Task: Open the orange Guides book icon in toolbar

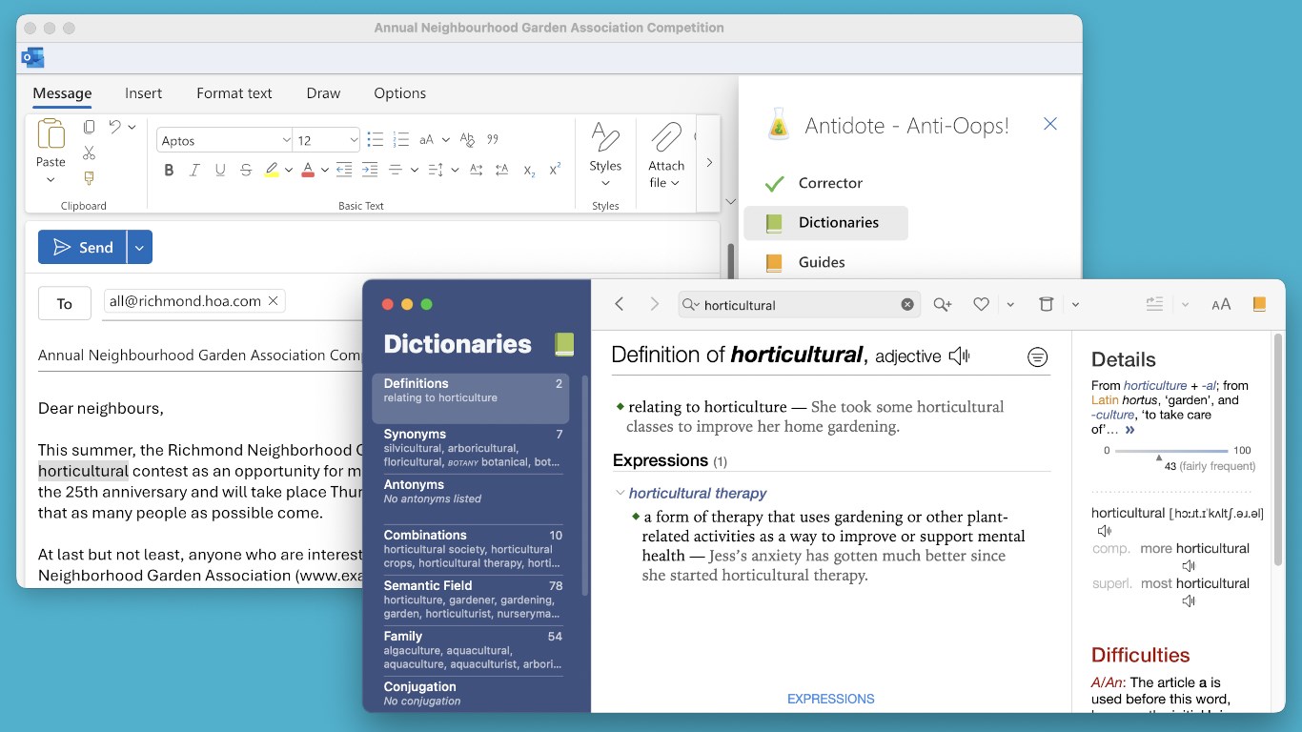Action: [x=1259, y=304]
